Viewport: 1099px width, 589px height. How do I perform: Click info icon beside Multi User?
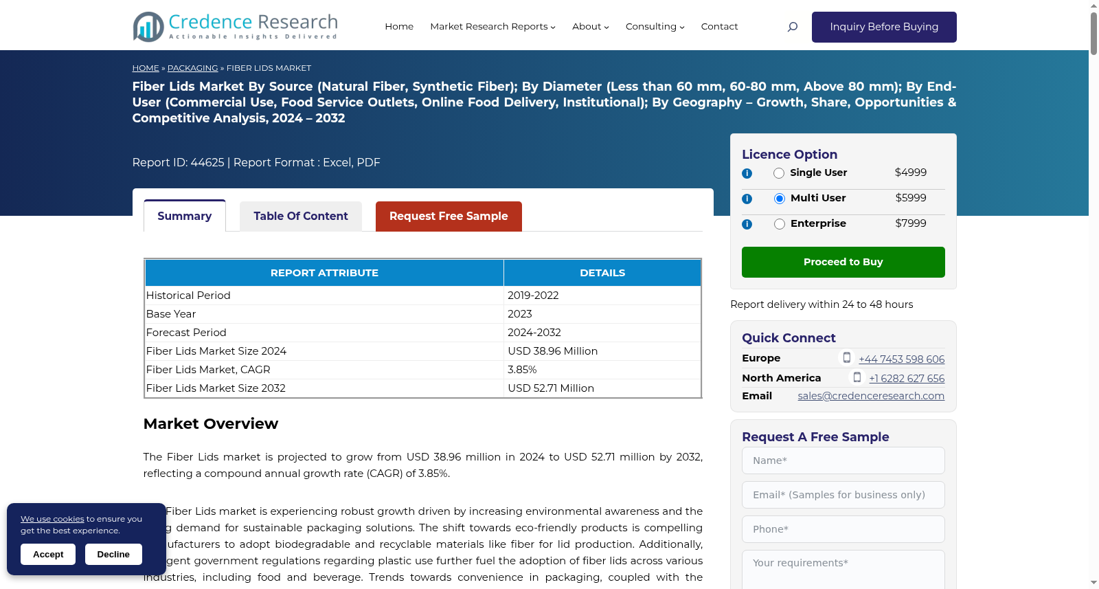click(747, 199)
